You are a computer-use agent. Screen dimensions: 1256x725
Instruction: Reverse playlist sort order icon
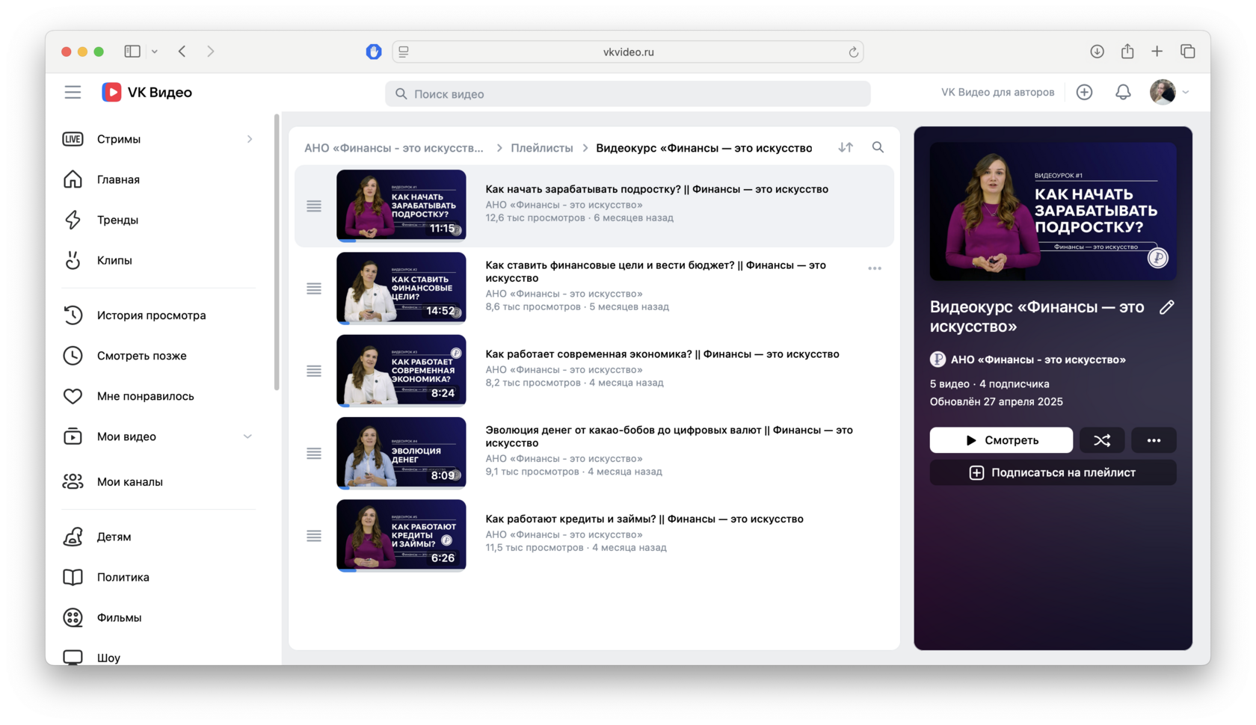point(846,148)
